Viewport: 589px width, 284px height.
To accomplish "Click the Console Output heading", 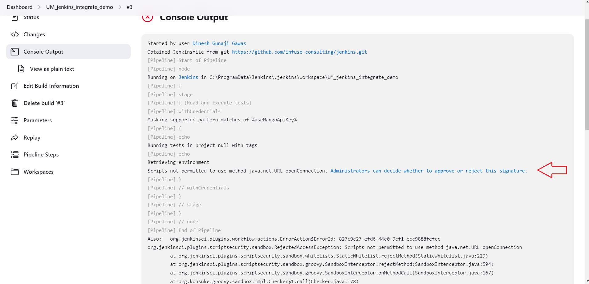I will (x=194, y=18).
